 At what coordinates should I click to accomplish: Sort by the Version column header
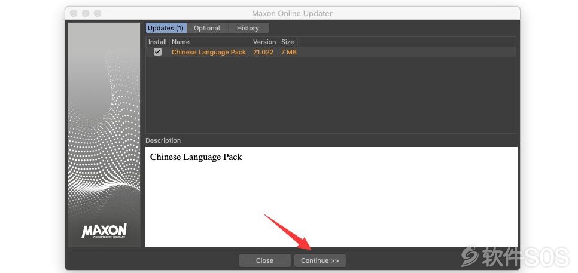(x=264, y=42)
